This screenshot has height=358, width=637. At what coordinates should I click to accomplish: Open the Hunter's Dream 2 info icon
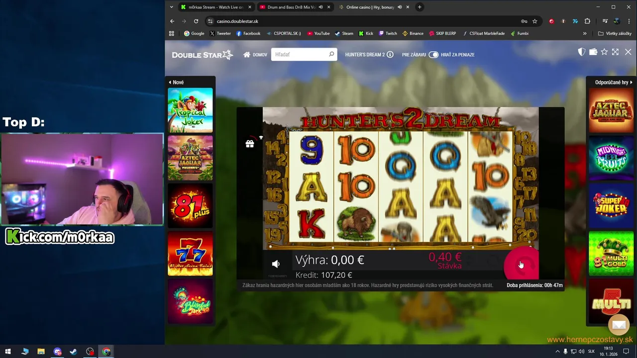click(x=390, y=55)
